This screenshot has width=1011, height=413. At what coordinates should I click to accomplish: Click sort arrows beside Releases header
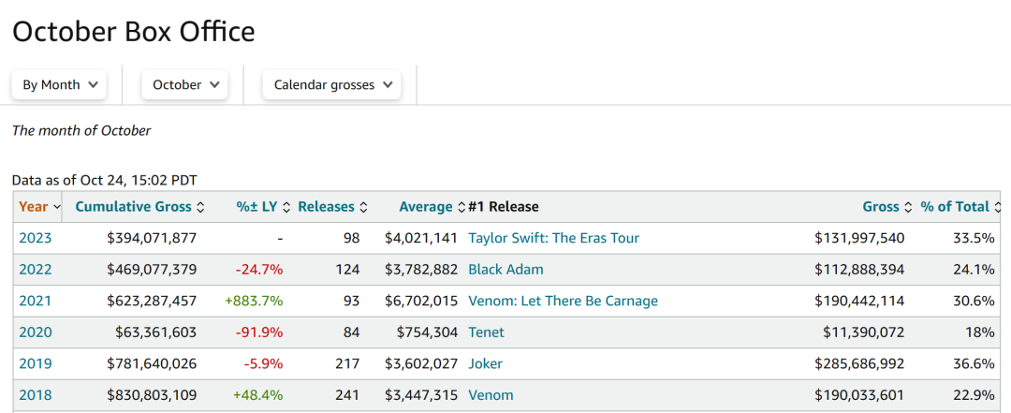[363, 207]
